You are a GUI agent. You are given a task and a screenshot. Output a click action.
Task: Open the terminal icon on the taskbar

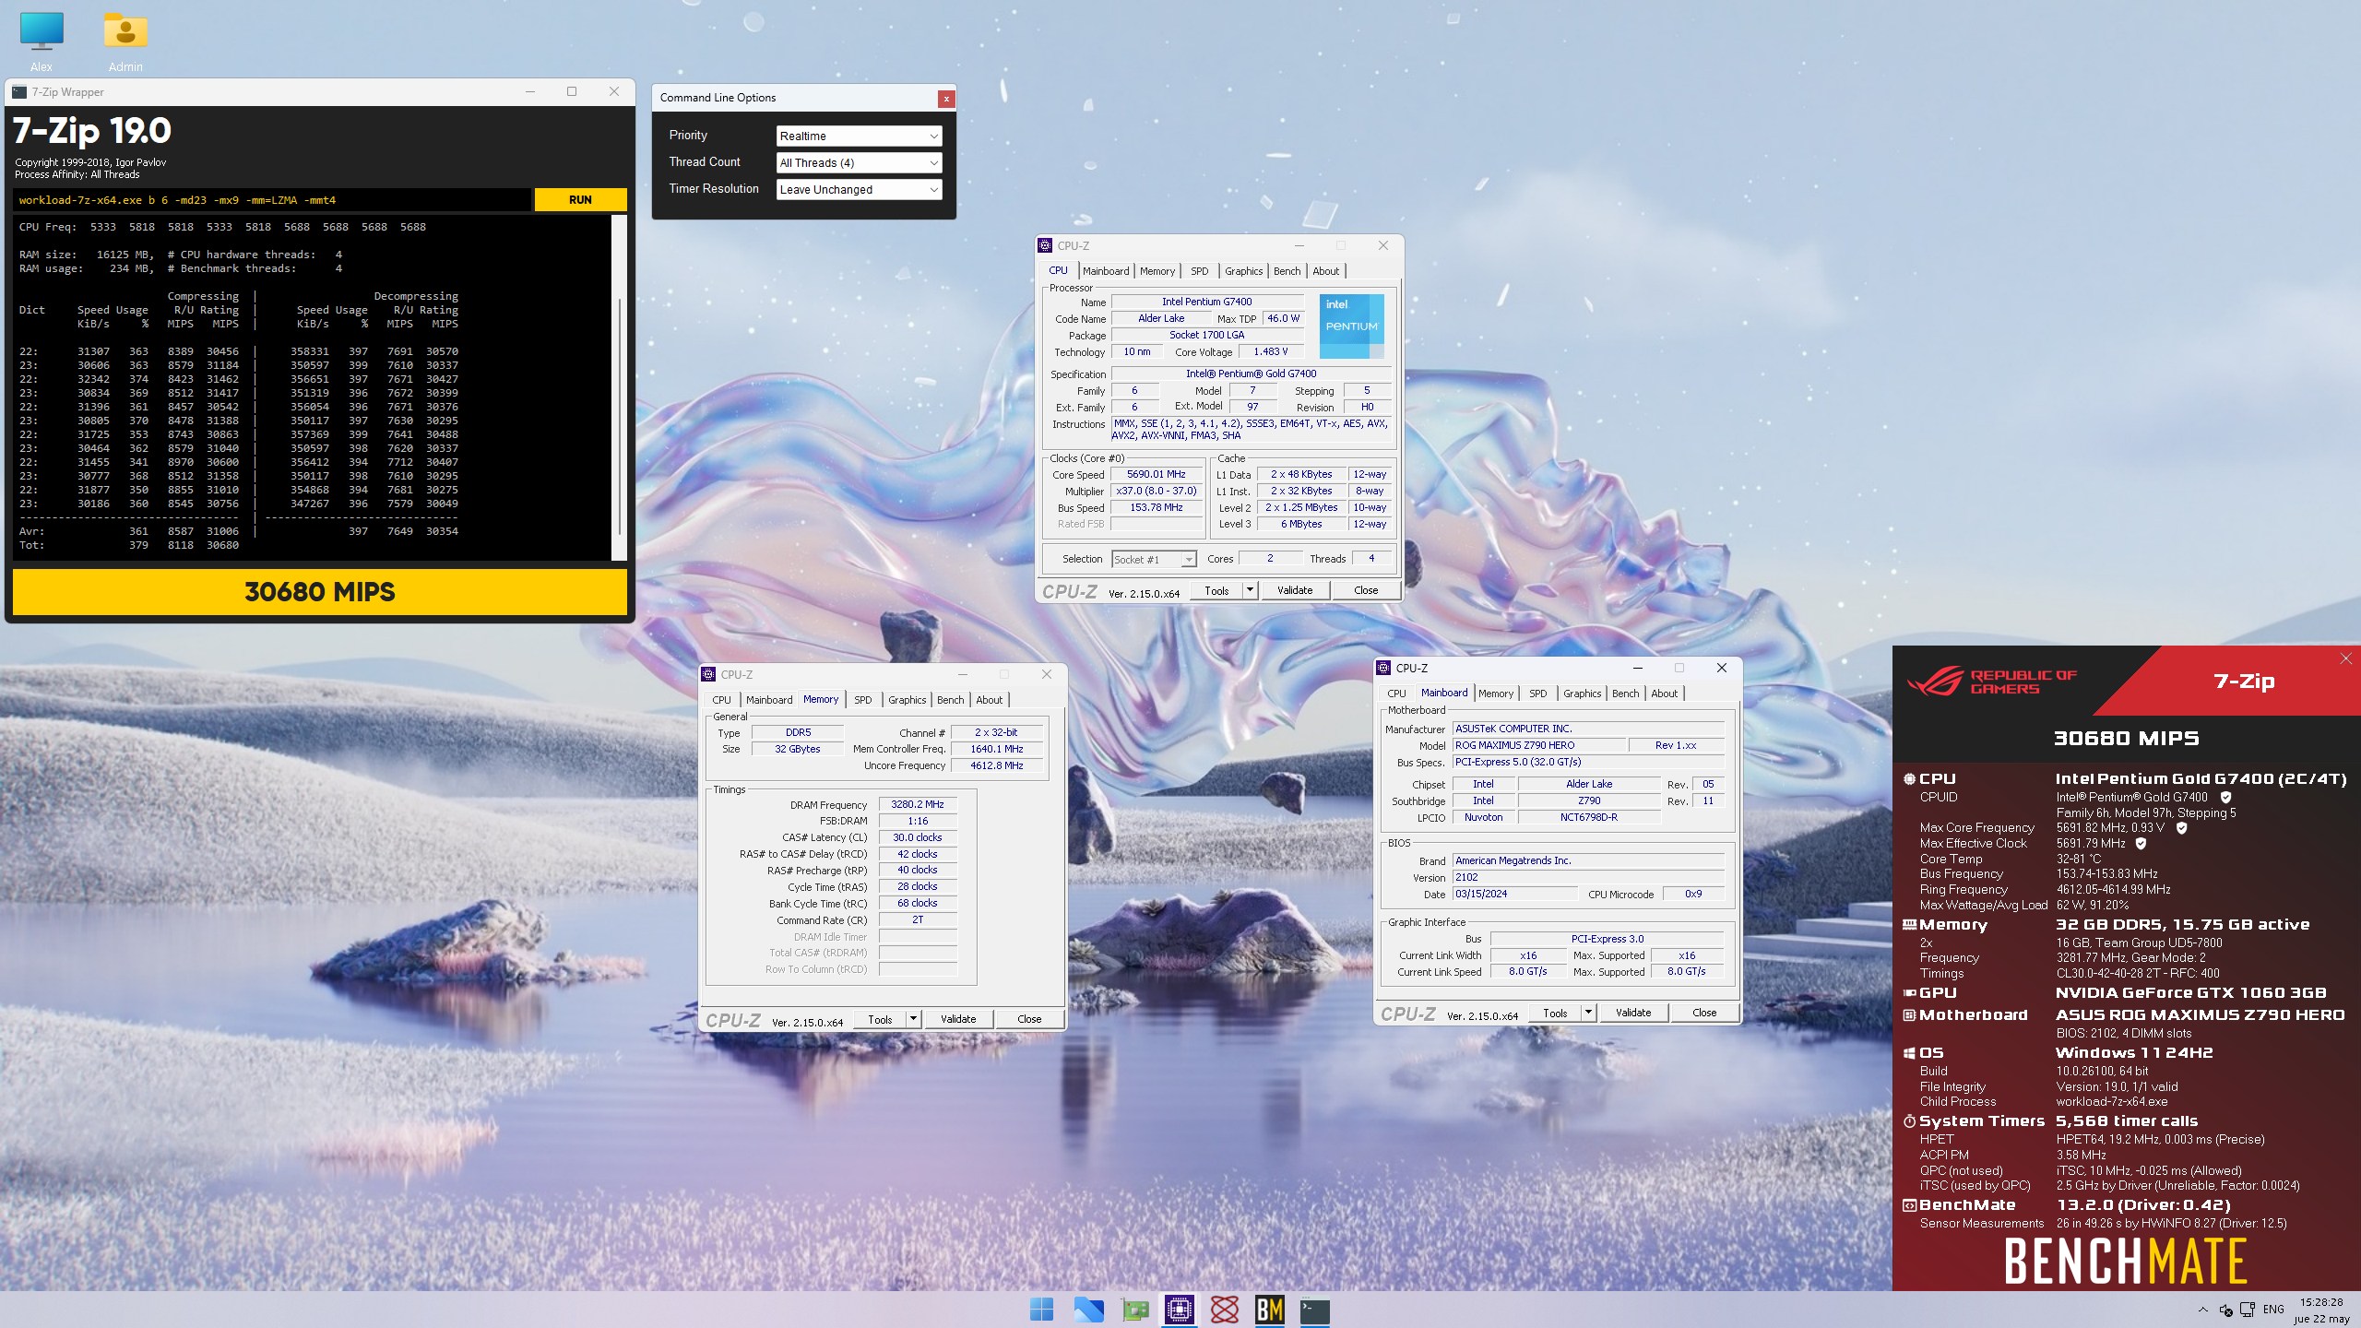(x=1315, y=1310)
